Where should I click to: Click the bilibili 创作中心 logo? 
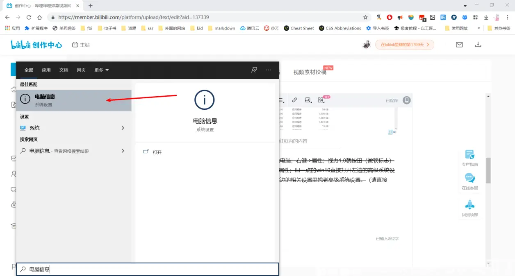coord(36,45)
